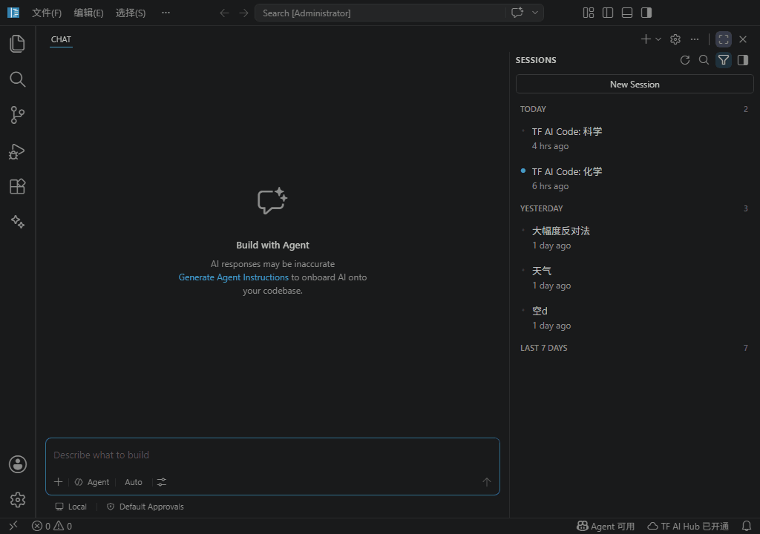Open the sparkle AI view icon
The image size is (760, 534).
(x=18, y=222)
